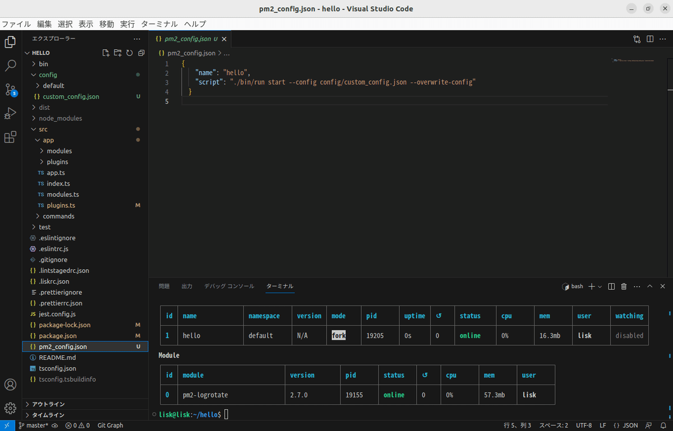
Task: Open the 表示 menu
Action: [x=86, y=24]
